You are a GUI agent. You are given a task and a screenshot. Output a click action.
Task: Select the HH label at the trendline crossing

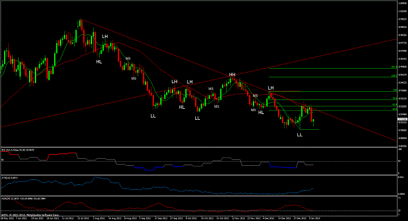pyautogui.click(x=232, y=75)
